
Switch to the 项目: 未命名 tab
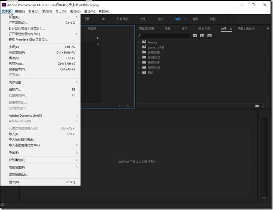[246, 28]
